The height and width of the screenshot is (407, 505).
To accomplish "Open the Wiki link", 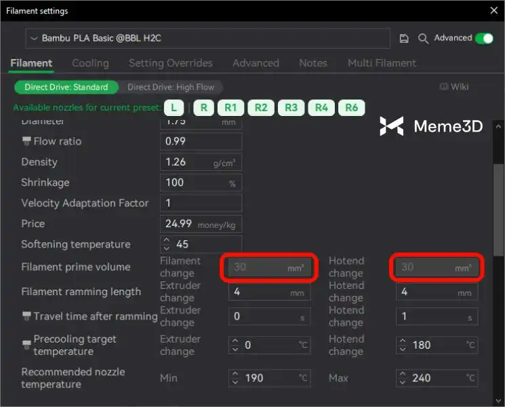I will pos(454,87).
